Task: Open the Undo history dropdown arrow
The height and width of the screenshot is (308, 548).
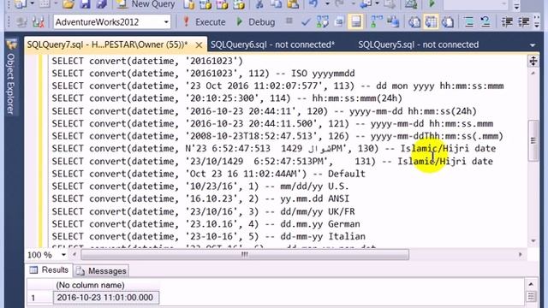Action: [x=327, y=3]
